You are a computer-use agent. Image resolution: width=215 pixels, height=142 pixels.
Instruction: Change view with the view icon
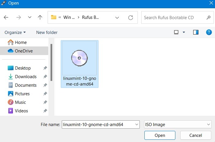pyautogui.click(x=176, y=32)
